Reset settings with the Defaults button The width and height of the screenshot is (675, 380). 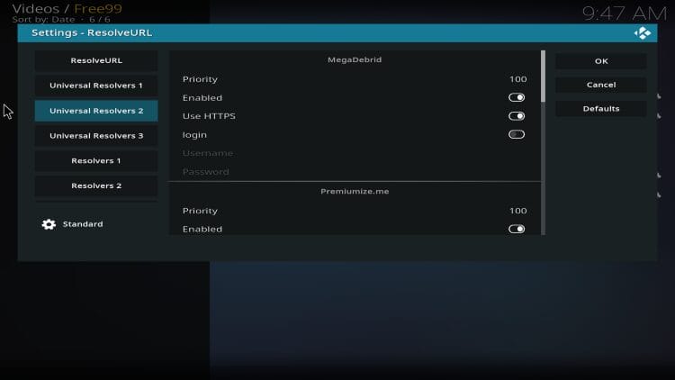(x=601, y=109)
